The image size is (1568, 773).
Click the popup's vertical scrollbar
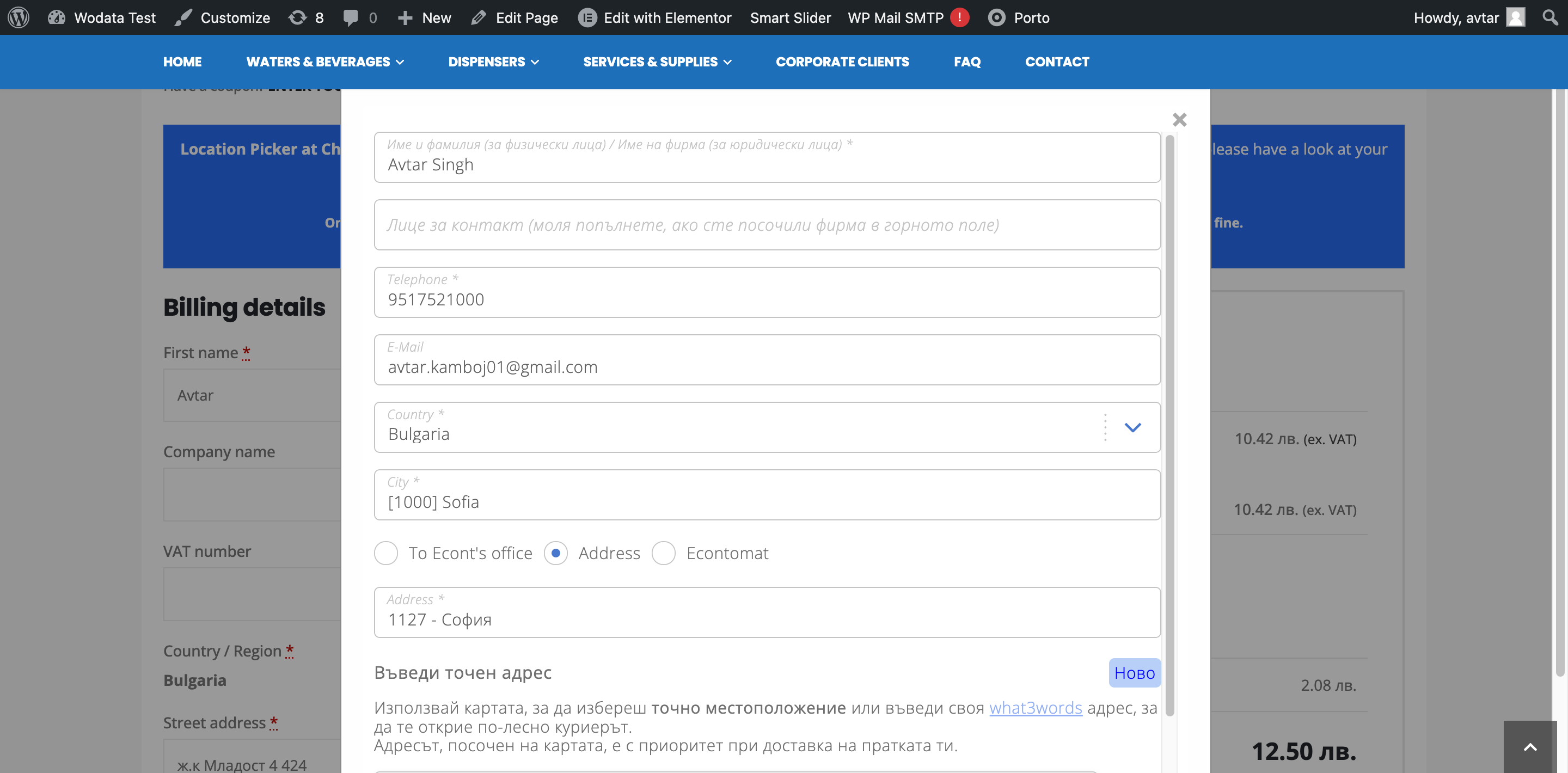pos(1170,426)
